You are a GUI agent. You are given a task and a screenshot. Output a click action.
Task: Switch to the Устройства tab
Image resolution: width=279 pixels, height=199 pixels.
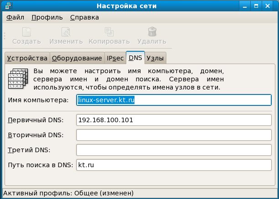(x=27, y=58)
